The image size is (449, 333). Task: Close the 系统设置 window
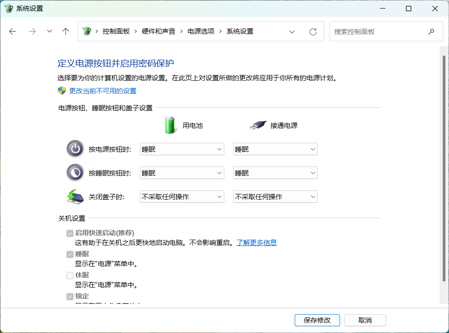pos(435,9)
